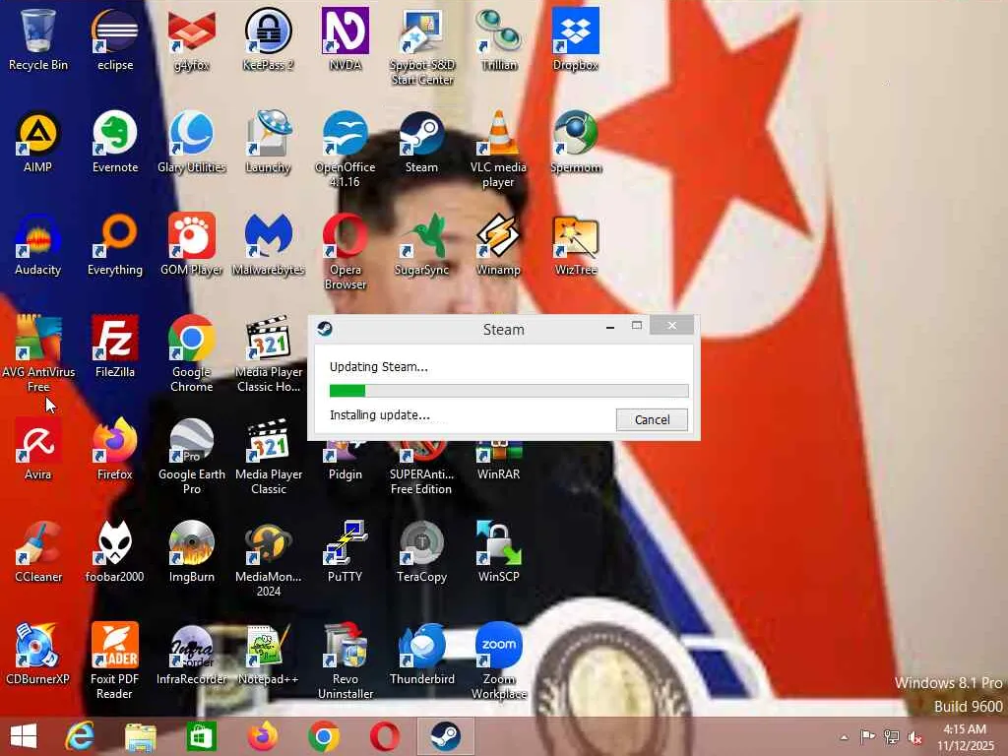
Task: Switch to Steam in the taskbar
Action: (x=445, y=736)
